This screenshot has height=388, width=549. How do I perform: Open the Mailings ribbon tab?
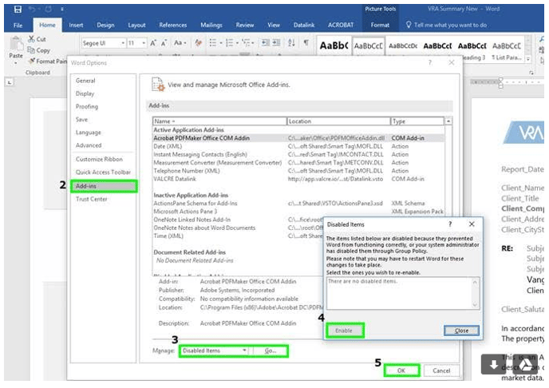point(211,25)
